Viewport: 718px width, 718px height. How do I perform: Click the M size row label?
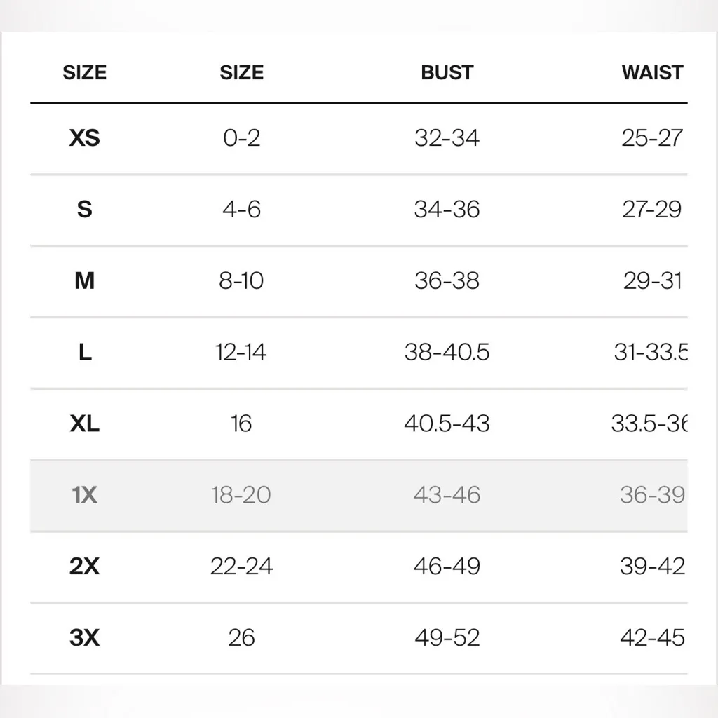pos(85,280)
